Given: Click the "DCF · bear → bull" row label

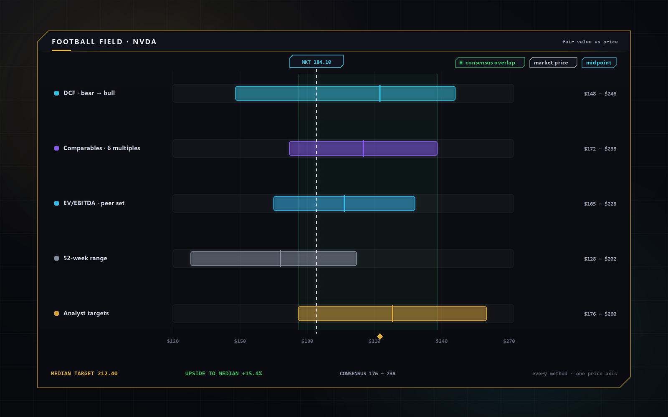Looking at the screenshot, I should (x=89, y=93).
